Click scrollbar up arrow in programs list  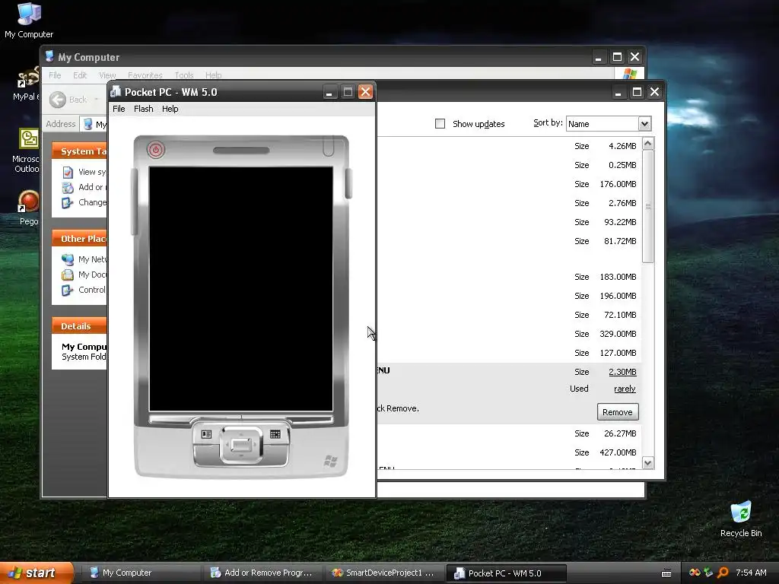(648, 144)
